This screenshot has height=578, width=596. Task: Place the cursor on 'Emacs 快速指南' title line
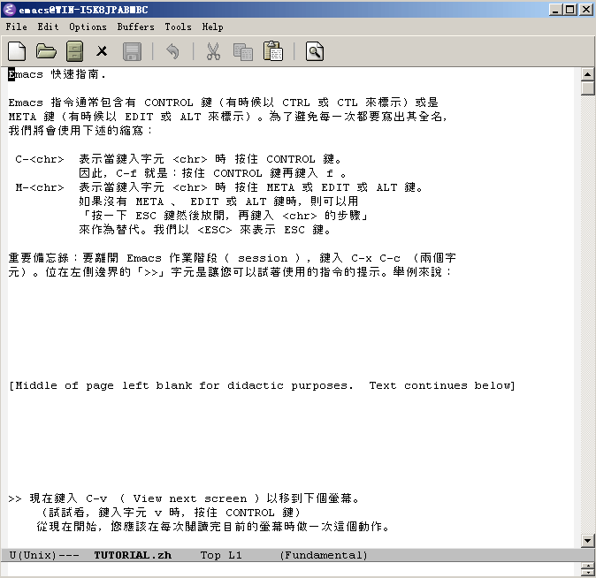[57, 74]
